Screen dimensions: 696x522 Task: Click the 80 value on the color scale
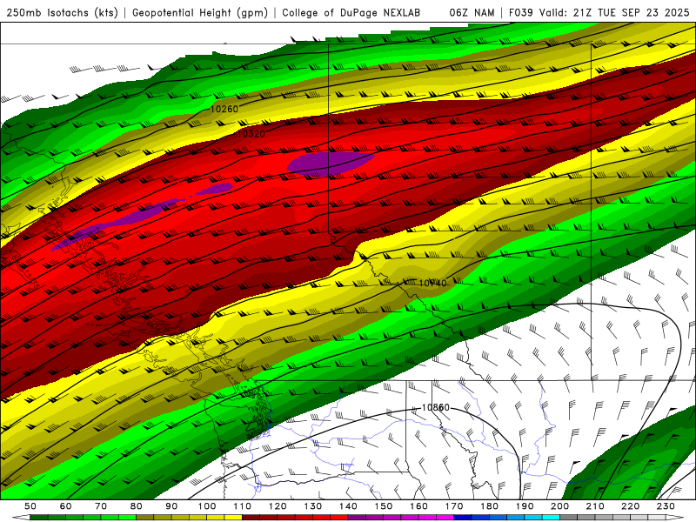[x=136, y=506]
